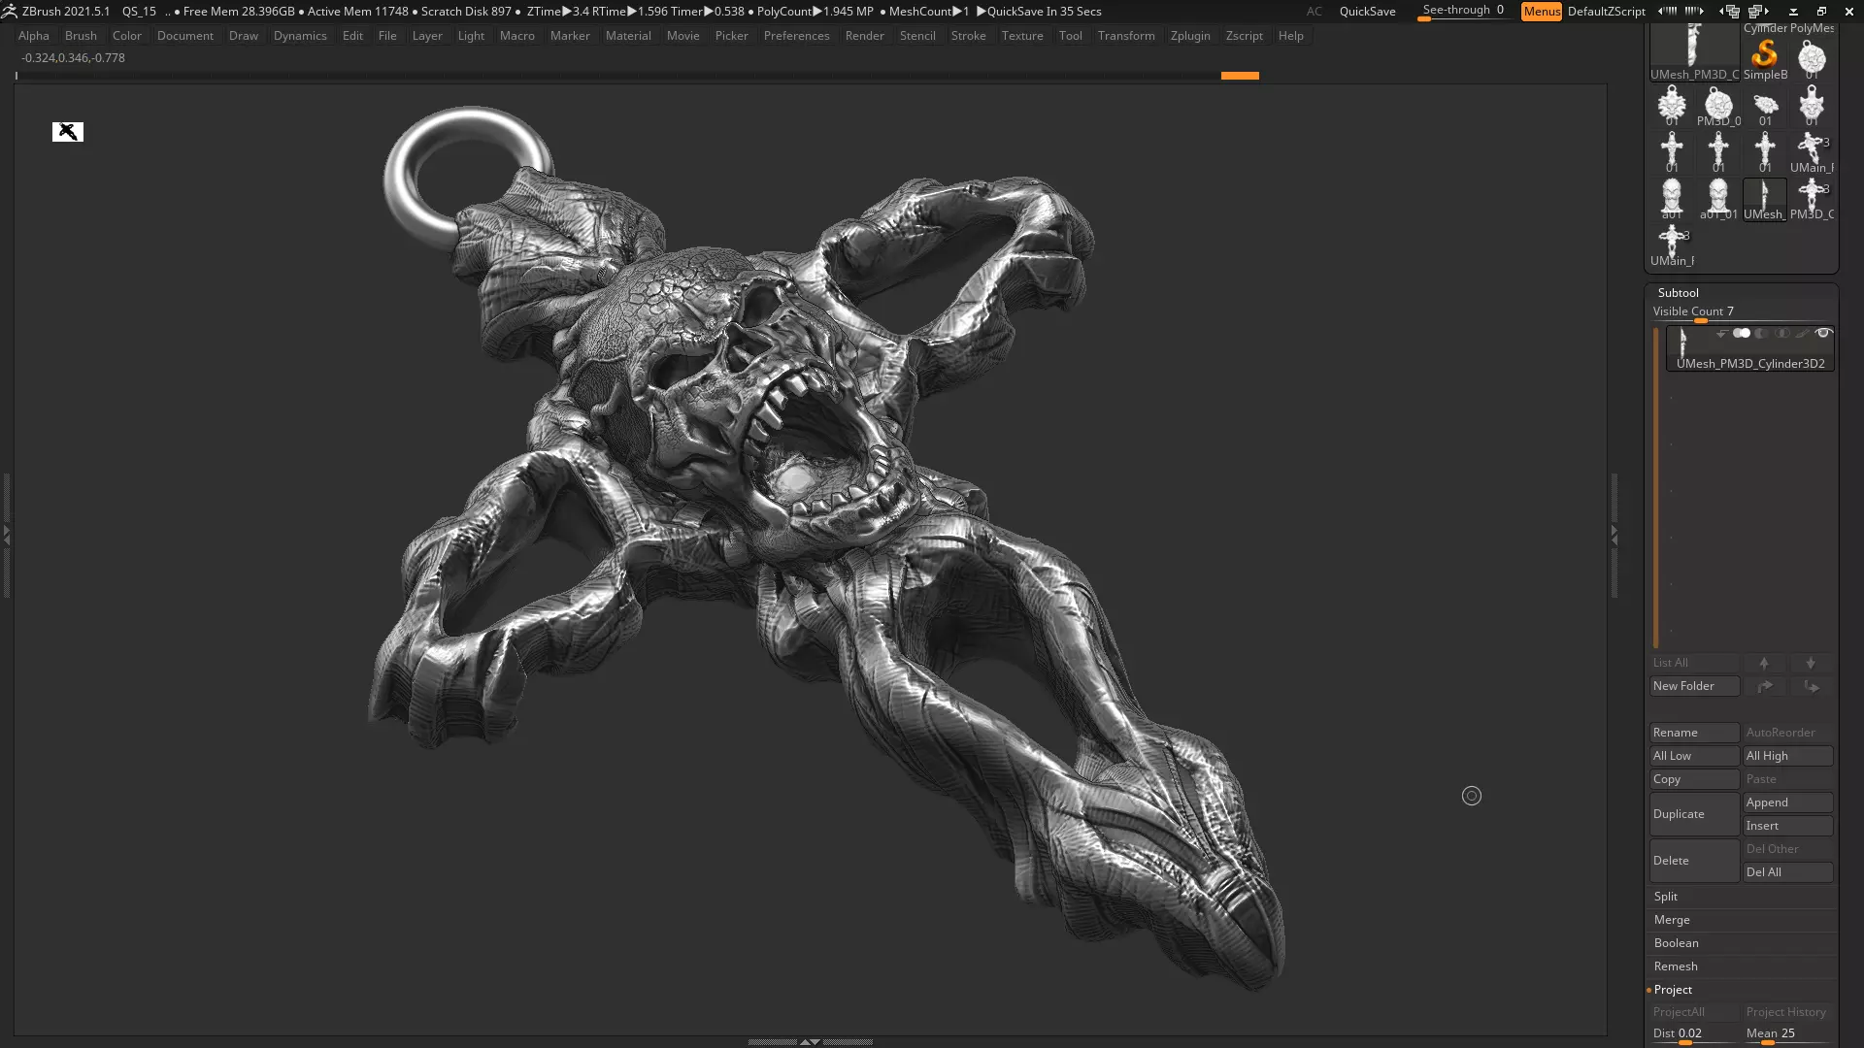
Task: Open the Render menu
Action: pyautogui.click(x=864, y=36)
